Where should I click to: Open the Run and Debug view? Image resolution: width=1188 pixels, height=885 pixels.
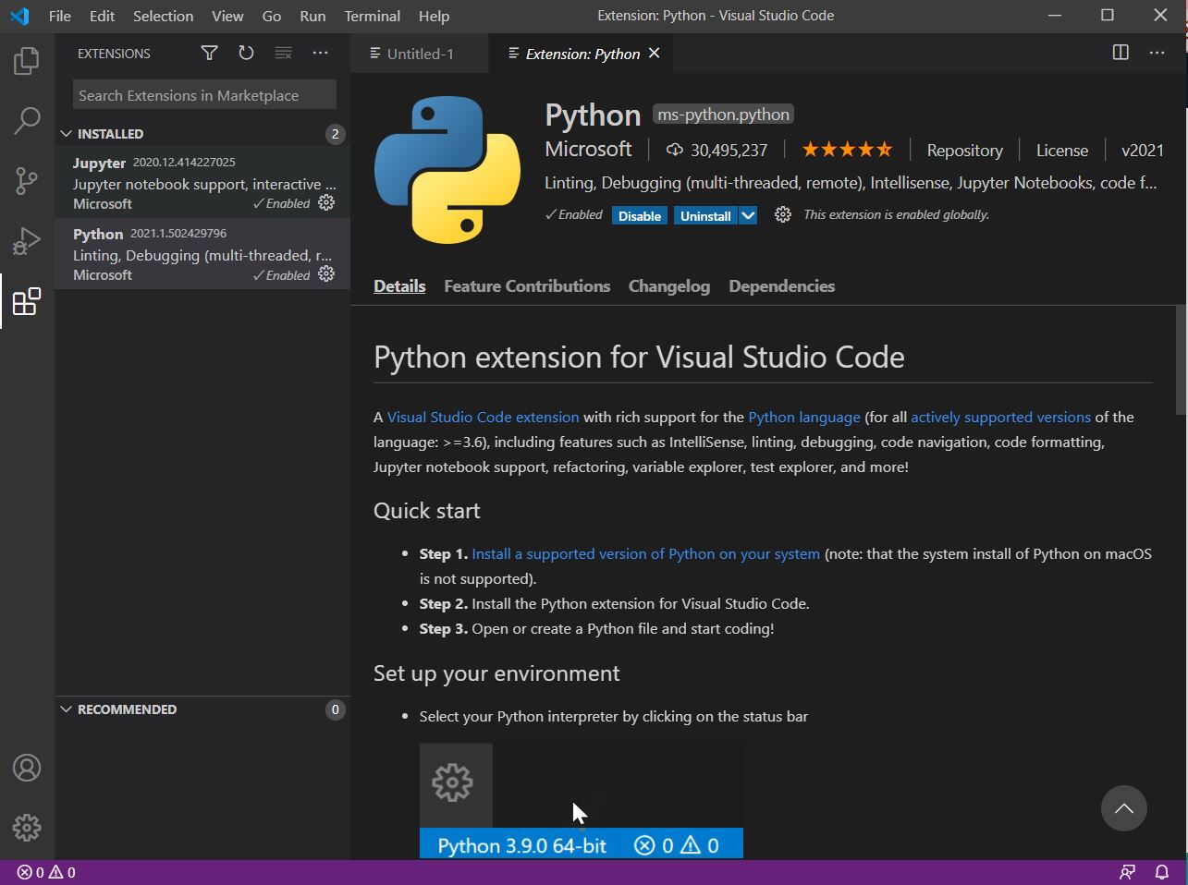click(x=26, y=241)
